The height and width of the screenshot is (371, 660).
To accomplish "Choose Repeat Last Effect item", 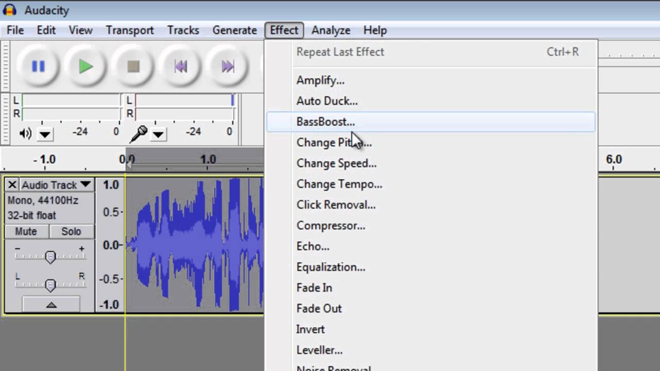I will pos(431,52).
